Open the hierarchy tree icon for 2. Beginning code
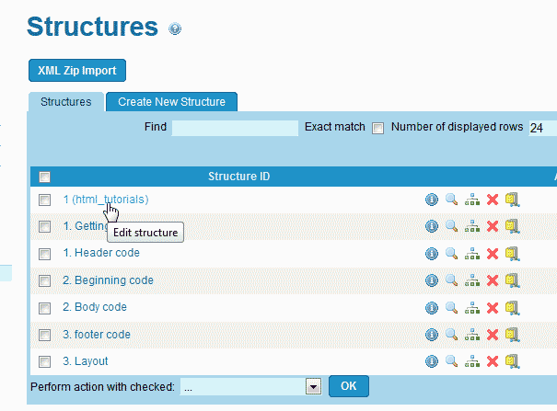 [472, 280]
